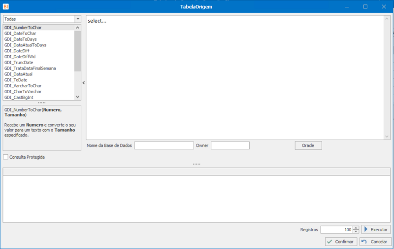The image size is (394, 249).
Task: Enable the Consulta Protegida checkbox
Action: [6, 157]
